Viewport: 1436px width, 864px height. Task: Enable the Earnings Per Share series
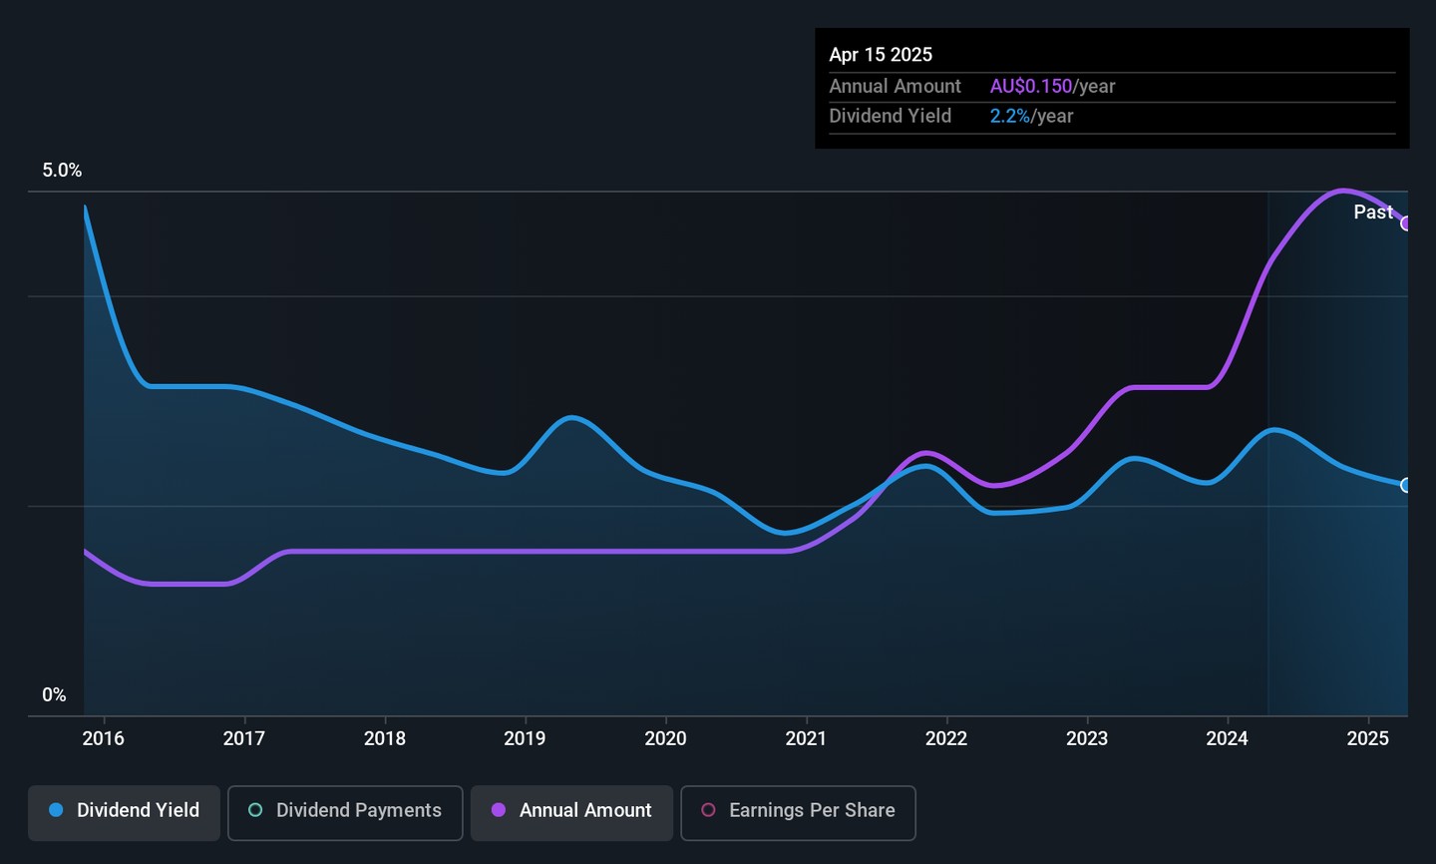click(798, 812)
